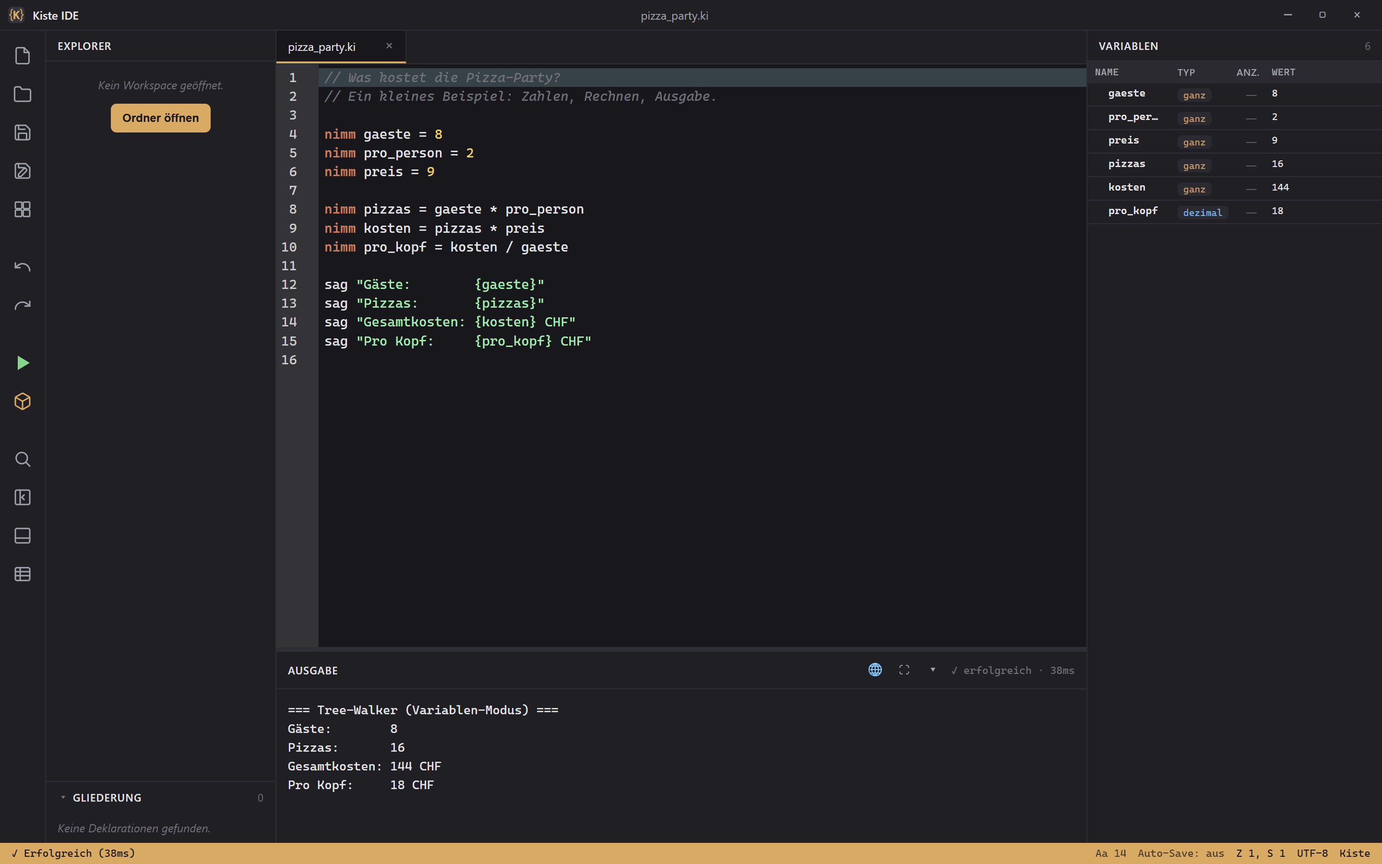Open the dropdown arrow in the Ausgabe header
Image resolution: width=1382 pixels, height=864 pixels.
[x=932, y=670]
